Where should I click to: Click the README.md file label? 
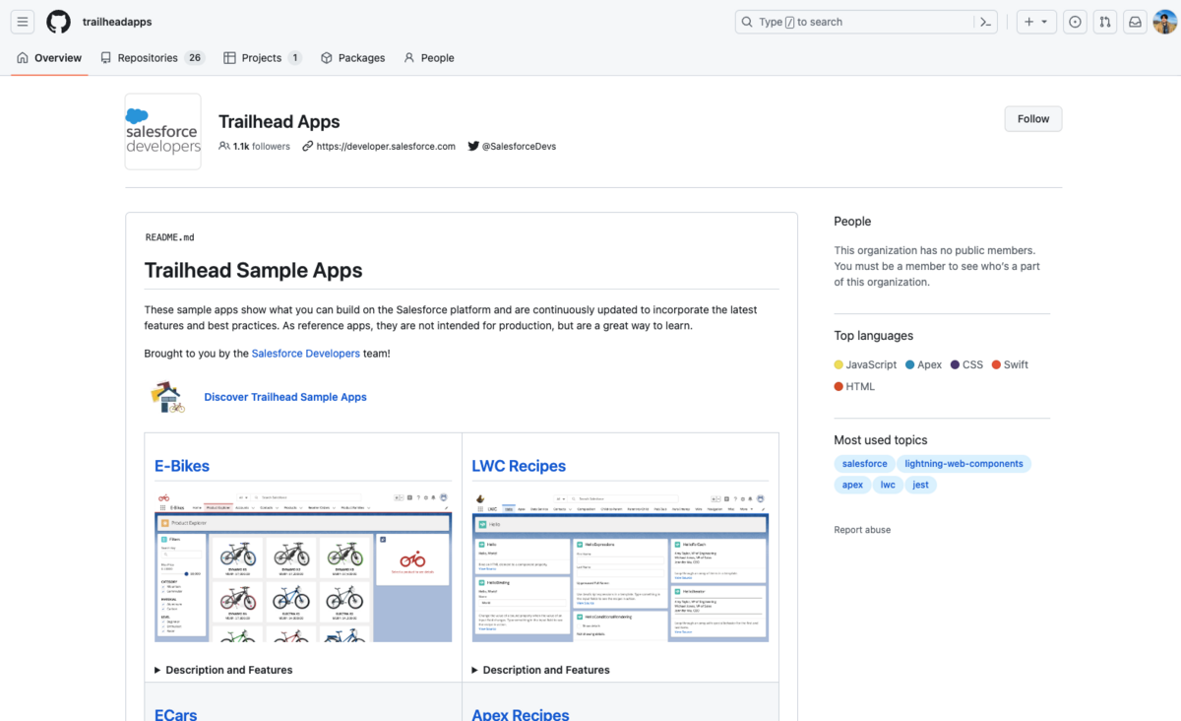[169, 237]
